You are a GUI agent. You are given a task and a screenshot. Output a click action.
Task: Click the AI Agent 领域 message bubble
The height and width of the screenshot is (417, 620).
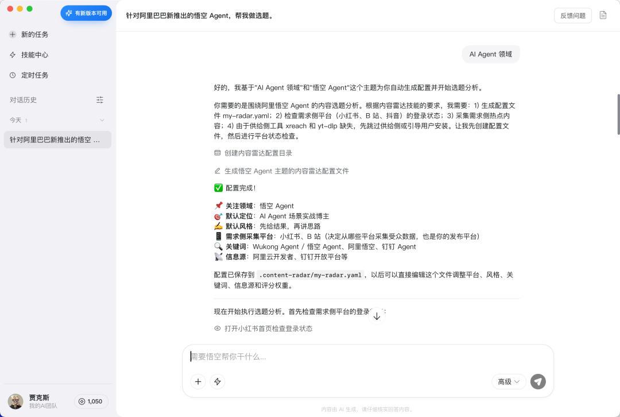[491, 54]
